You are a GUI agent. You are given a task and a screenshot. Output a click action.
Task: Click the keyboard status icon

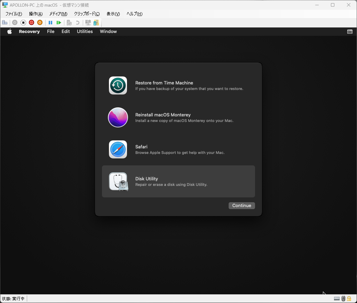point(337,298)
